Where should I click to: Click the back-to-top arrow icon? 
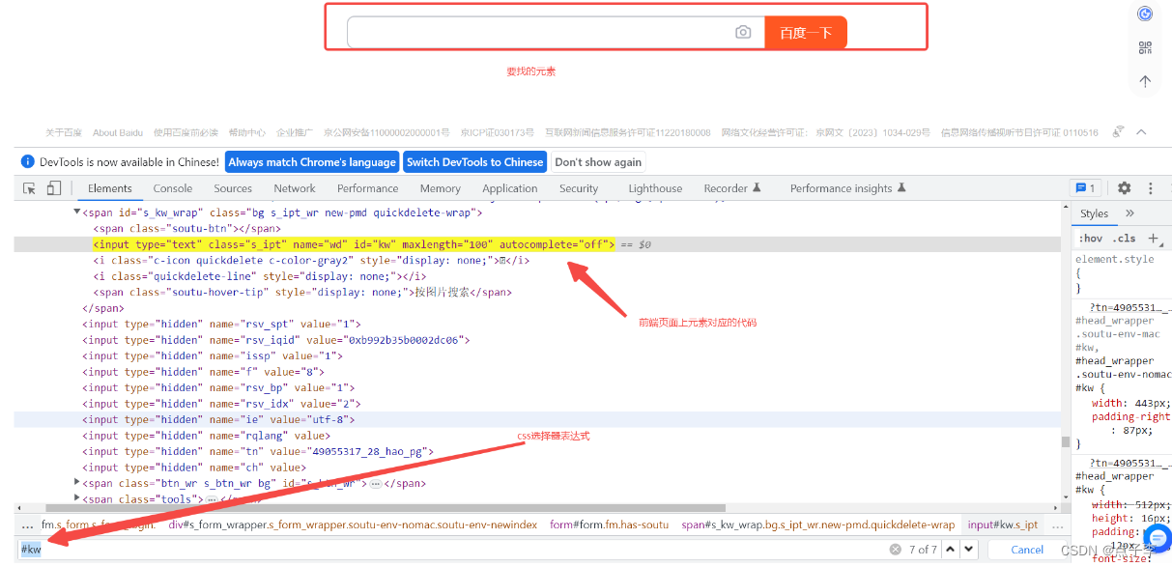pyautogui.click(x=1145, y=81)
